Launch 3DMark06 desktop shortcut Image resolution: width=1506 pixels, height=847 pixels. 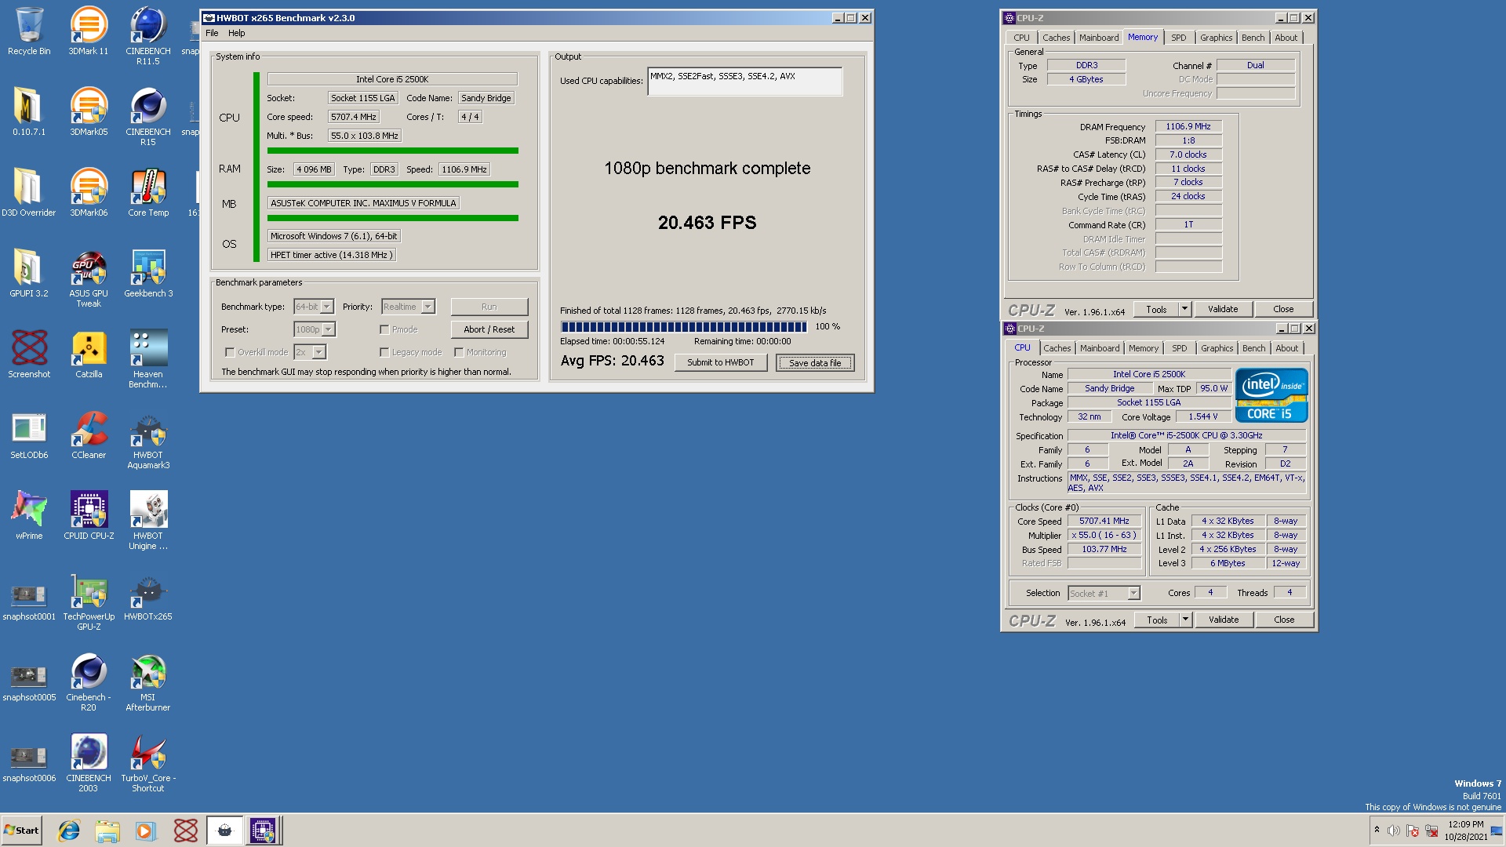[x=89, y=192]
